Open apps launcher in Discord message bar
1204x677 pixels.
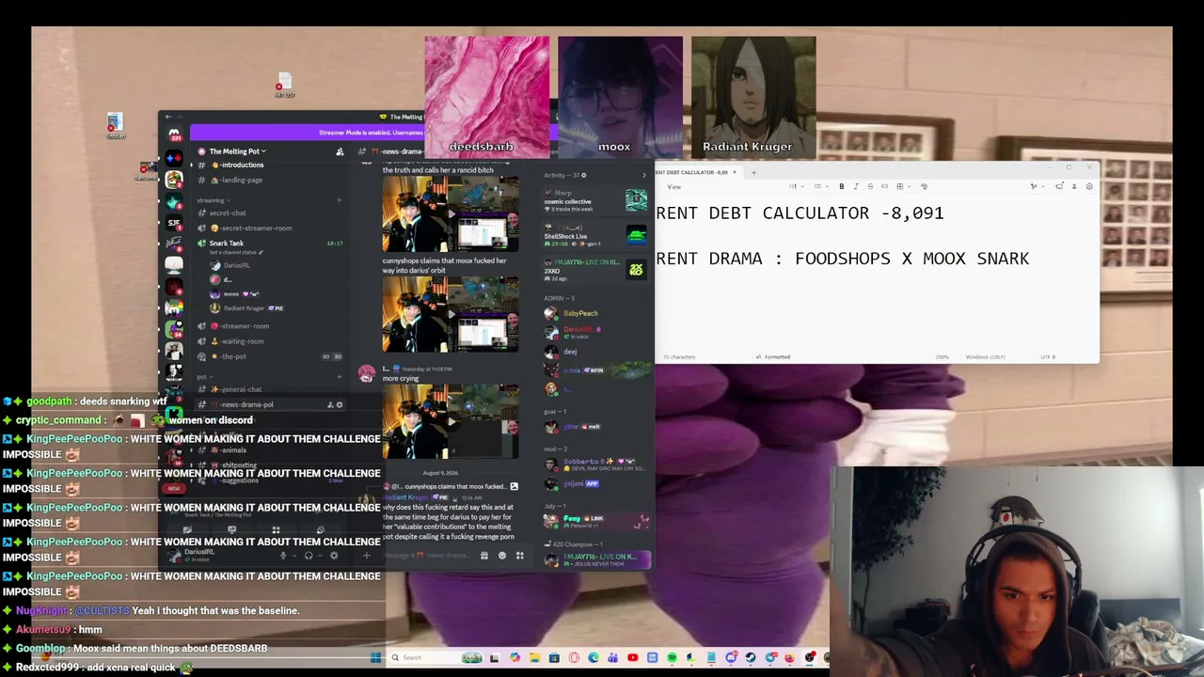tap(519, 556)
